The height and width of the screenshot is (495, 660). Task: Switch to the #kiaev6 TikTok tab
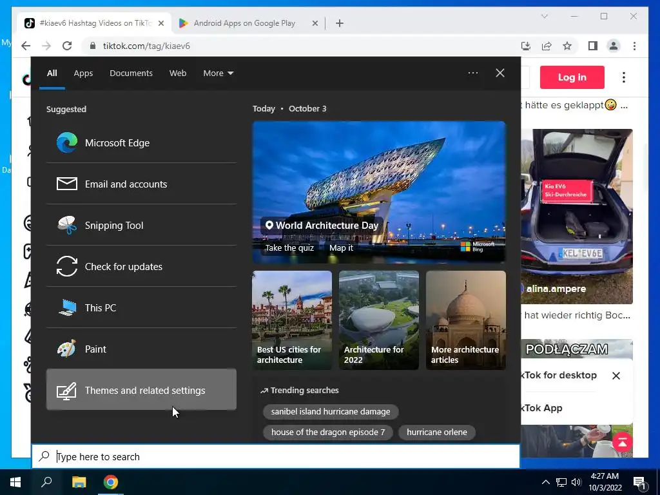95,23
